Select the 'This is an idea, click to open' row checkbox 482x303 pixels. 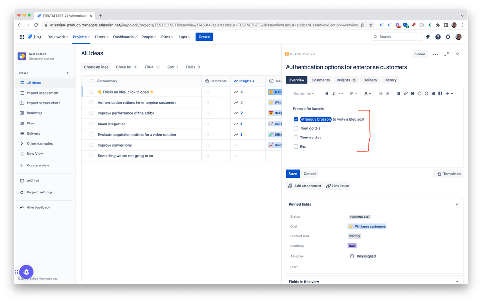point(91,92)
